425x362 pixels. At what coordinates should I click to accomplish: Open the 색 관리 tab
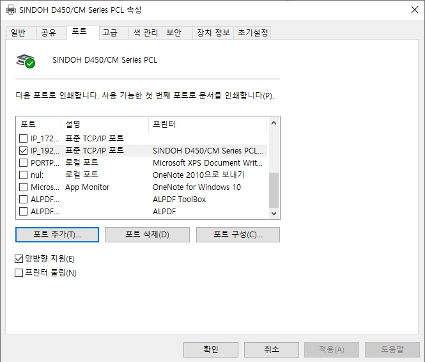[x=146, y=33]
